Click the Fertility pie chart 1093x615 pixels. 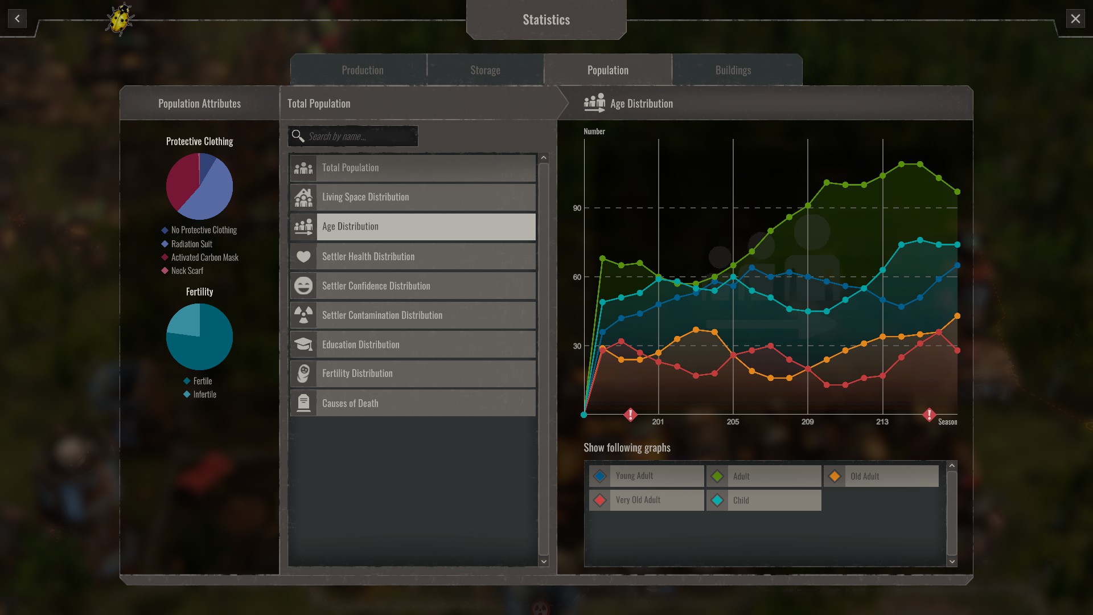click(199, 337)
